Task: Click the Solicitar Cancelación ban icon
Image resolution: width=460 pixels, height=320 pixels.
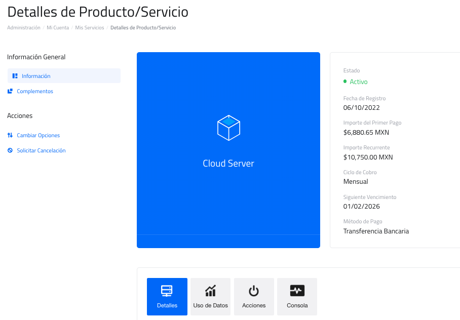Action: pyautogui.click(x=10, y=150)
